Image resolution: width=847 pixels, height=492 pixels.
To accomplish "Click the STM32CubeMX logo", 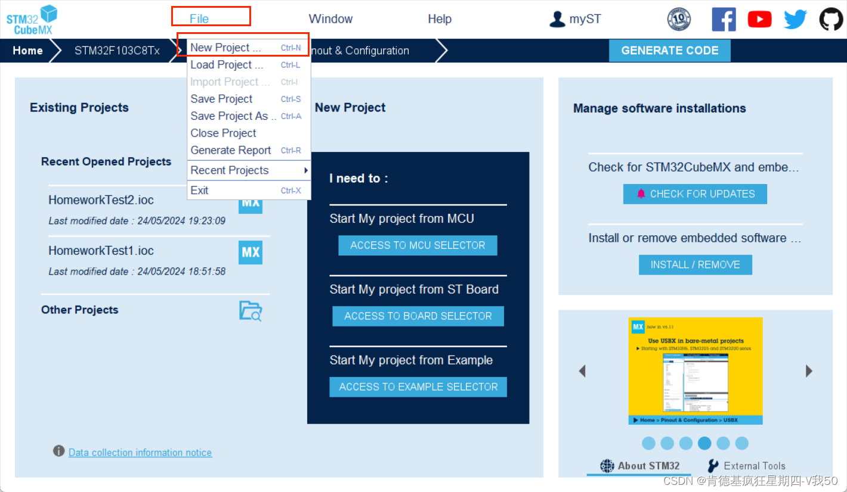I will pos(32,20).
